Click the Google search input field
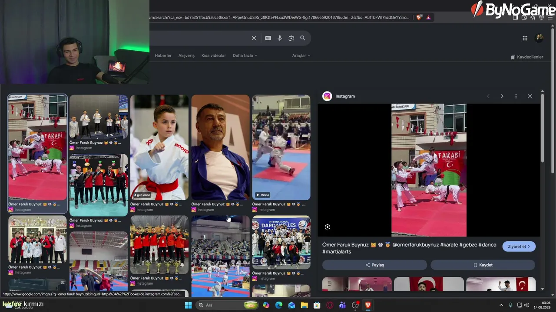This screenshot has width=556, height=312. coord(199,38)
